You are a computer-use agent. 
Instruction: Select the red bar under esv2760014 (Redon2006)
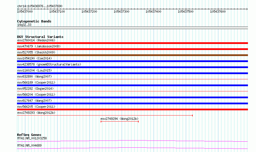coord(132,43)
